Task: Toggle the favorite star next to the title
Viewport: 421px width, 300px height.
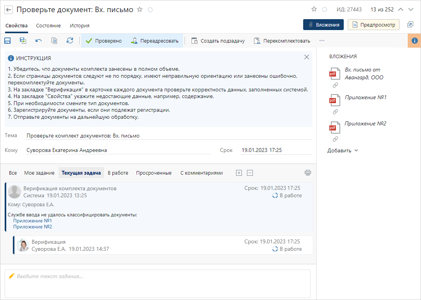Action: point(140,9)
